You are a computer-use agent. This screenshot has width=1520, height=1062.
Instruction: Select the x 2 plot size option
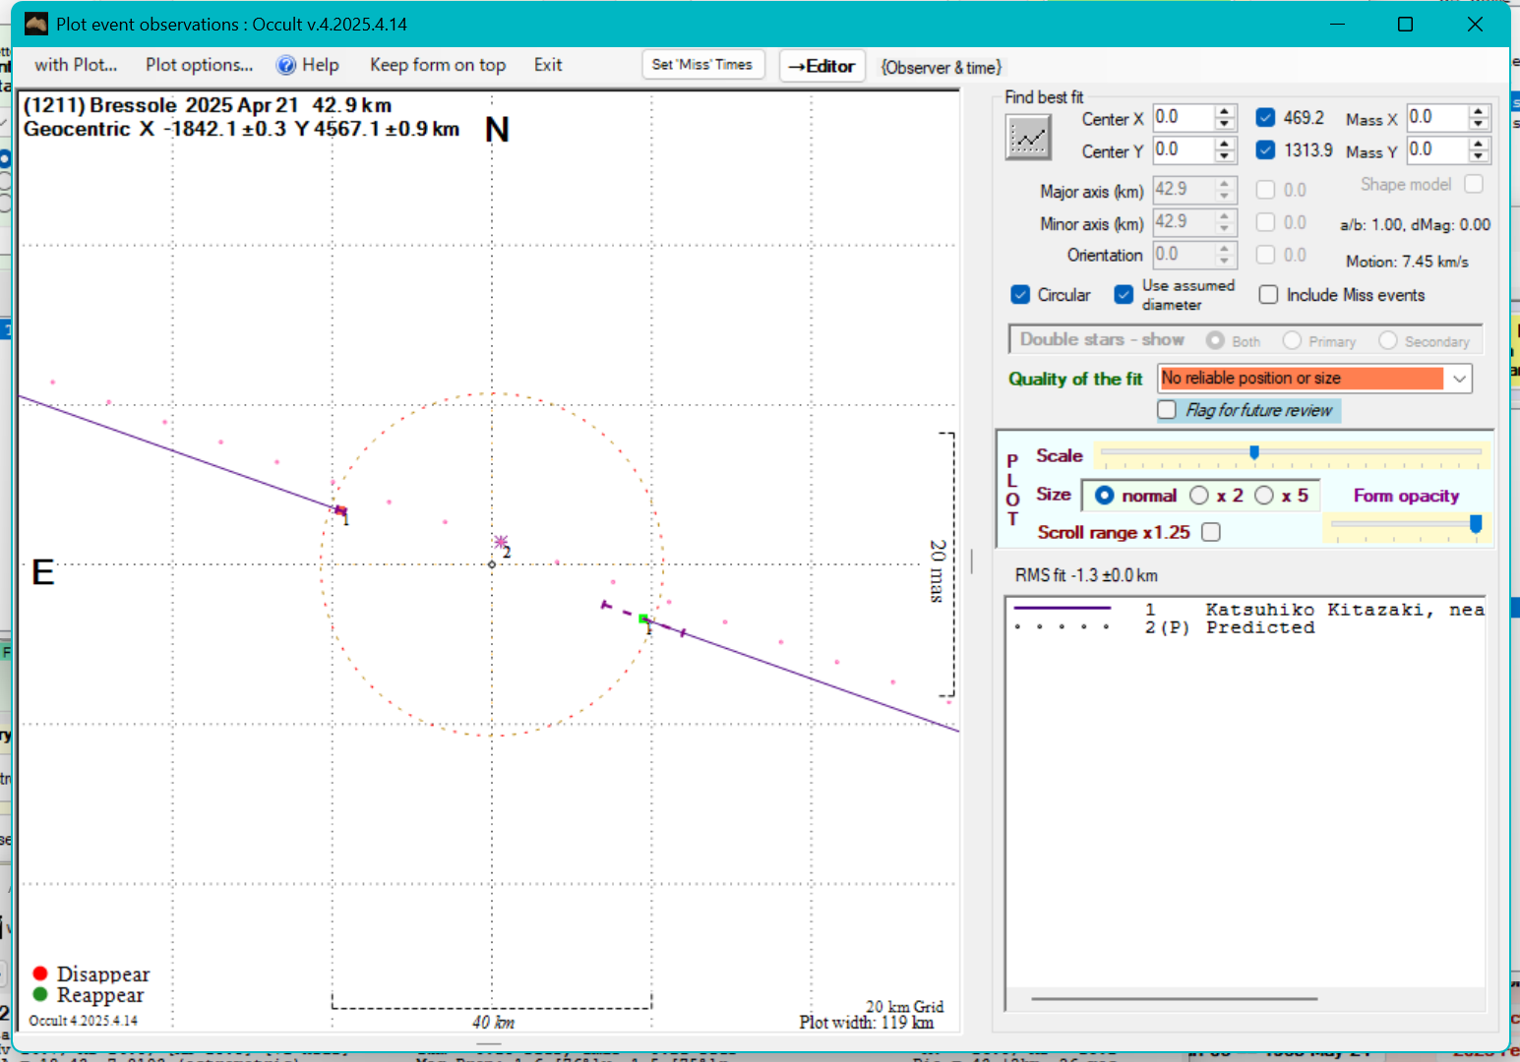1199,496
